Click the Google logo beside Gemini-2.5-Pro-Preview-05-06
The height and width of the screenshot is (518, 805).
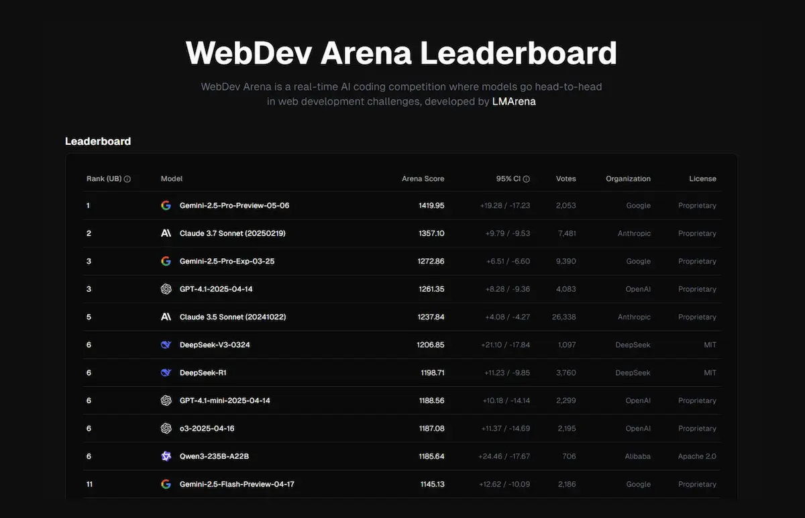pyautogui.click(x=166, y=205)
